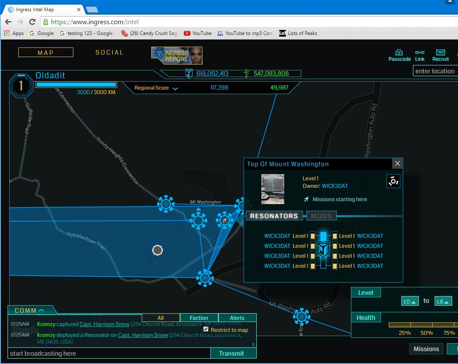Image resolution: width=458 pixels, height=364 pixels.
Task: Switch to the SOCIAL tab
Action: (109, 52)
